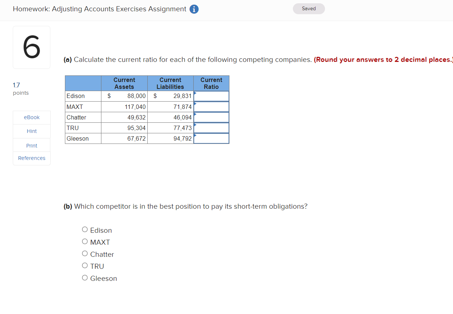Viewport: 453px width, 314px height.
Task: Click the question number 6 box
Action: 31,47
